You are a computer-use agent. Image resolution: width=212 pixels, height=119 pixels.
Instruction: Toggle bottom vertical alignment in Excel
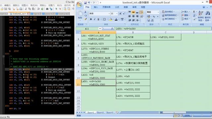137,12
